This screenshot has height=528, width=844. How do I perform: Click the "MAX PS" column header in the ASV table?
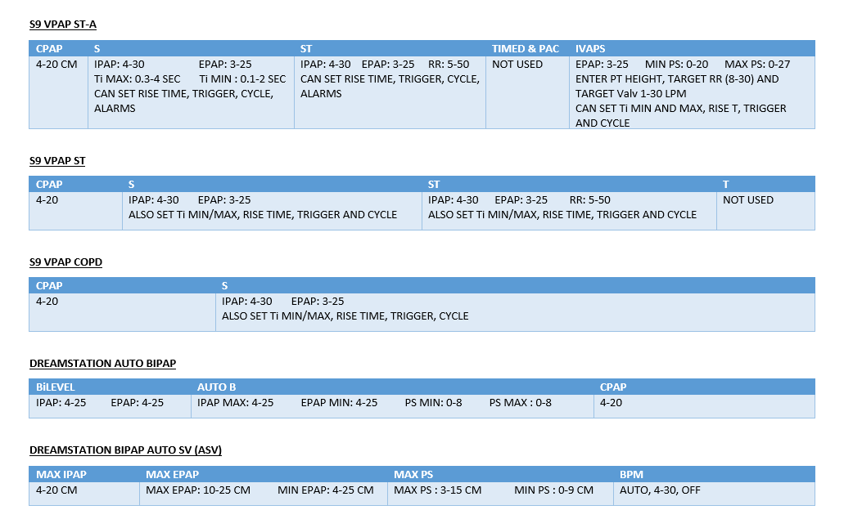(x=413, y=475)
